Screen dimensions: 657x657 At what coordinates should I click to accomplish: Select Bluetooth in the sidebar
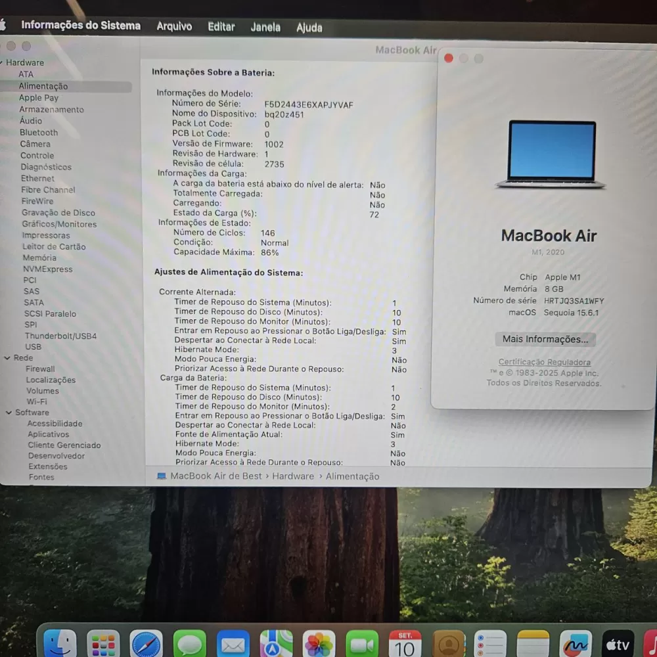[39, 133]
